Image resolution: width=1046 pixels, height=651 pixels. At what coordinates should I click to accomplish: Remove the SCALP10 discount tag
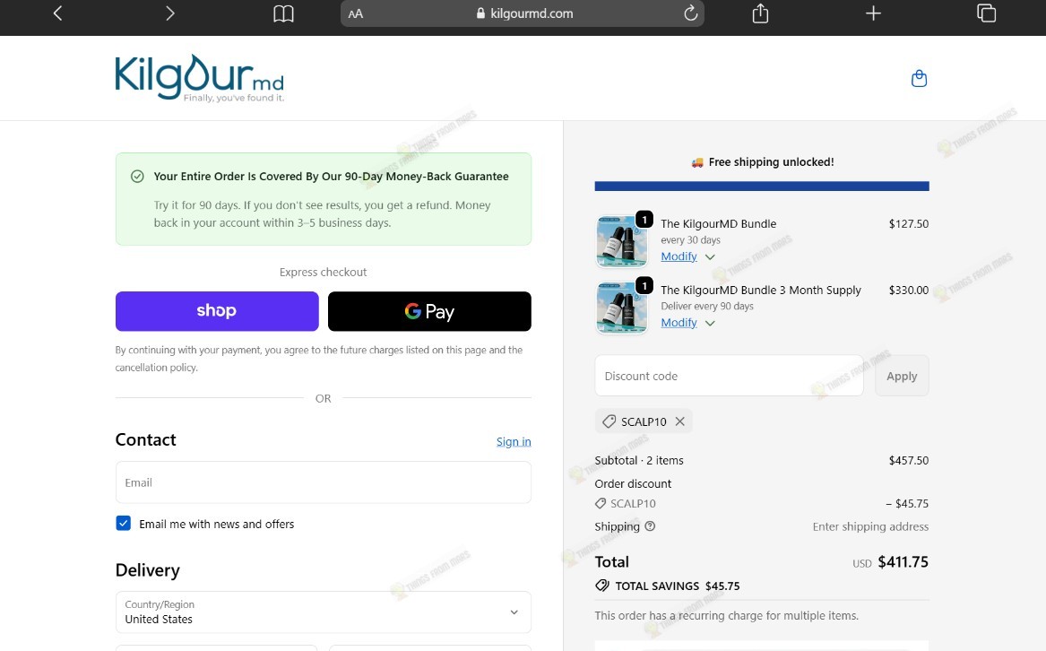tap(679, 421)
